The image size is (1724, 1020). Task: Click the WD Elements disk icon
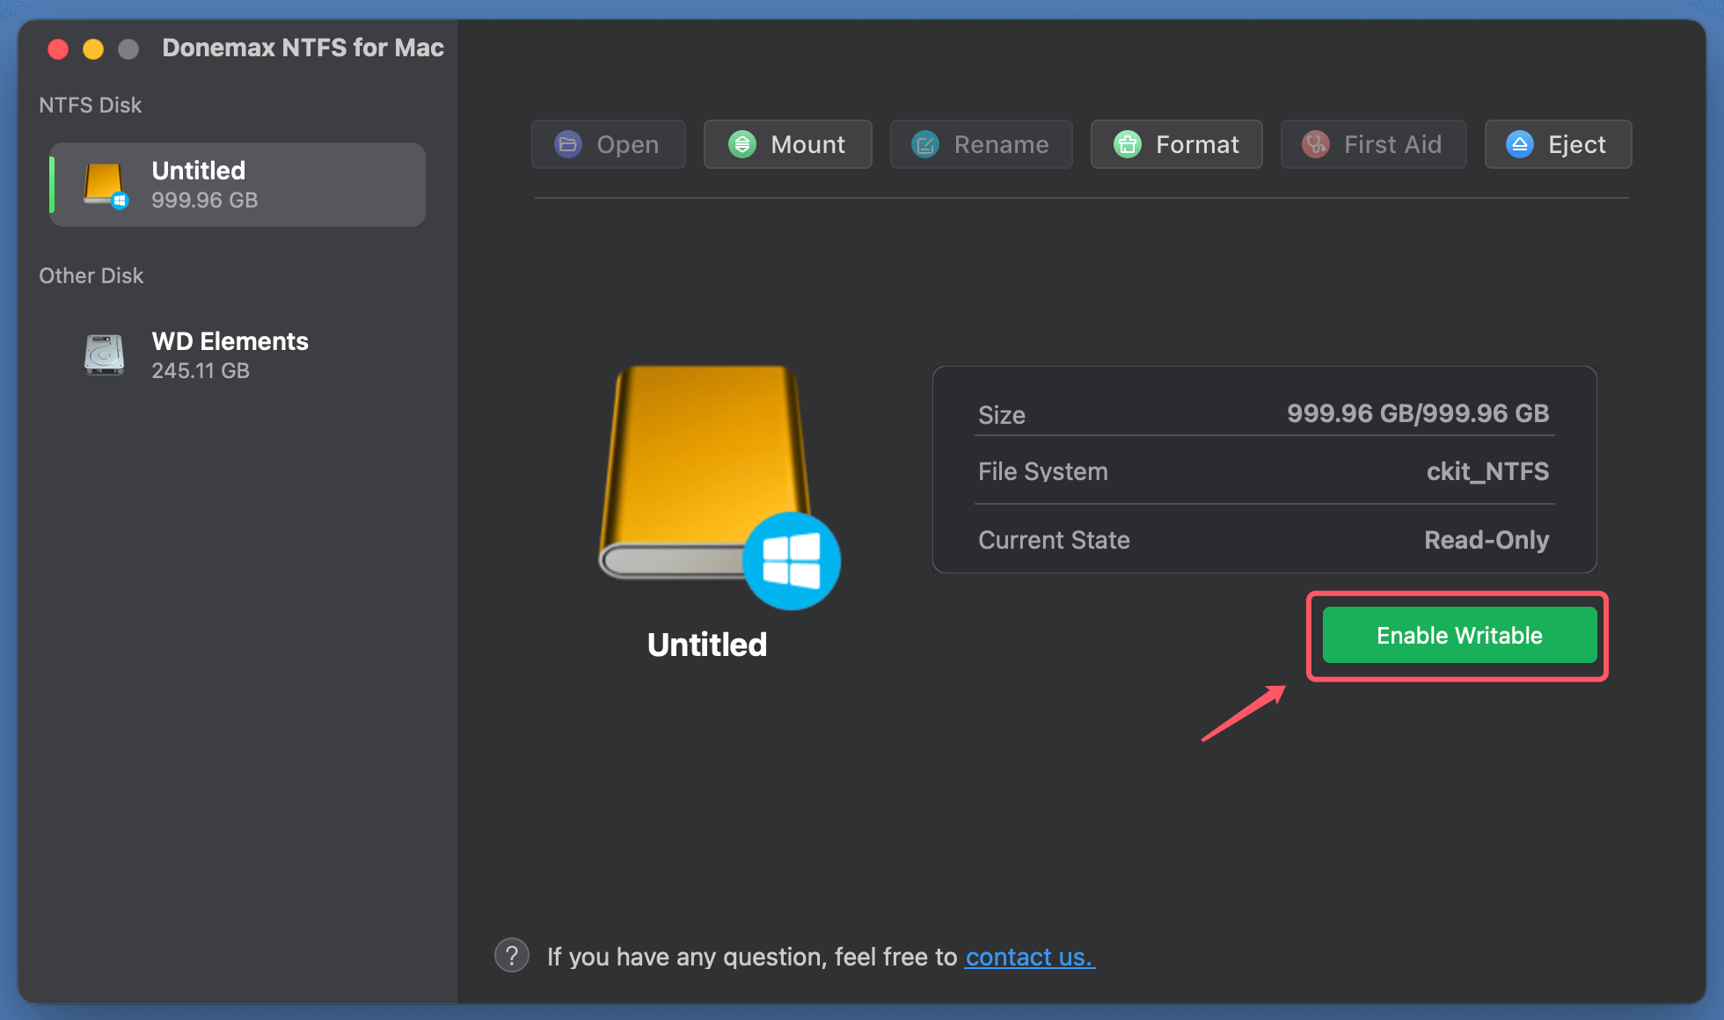pos(103,354)
